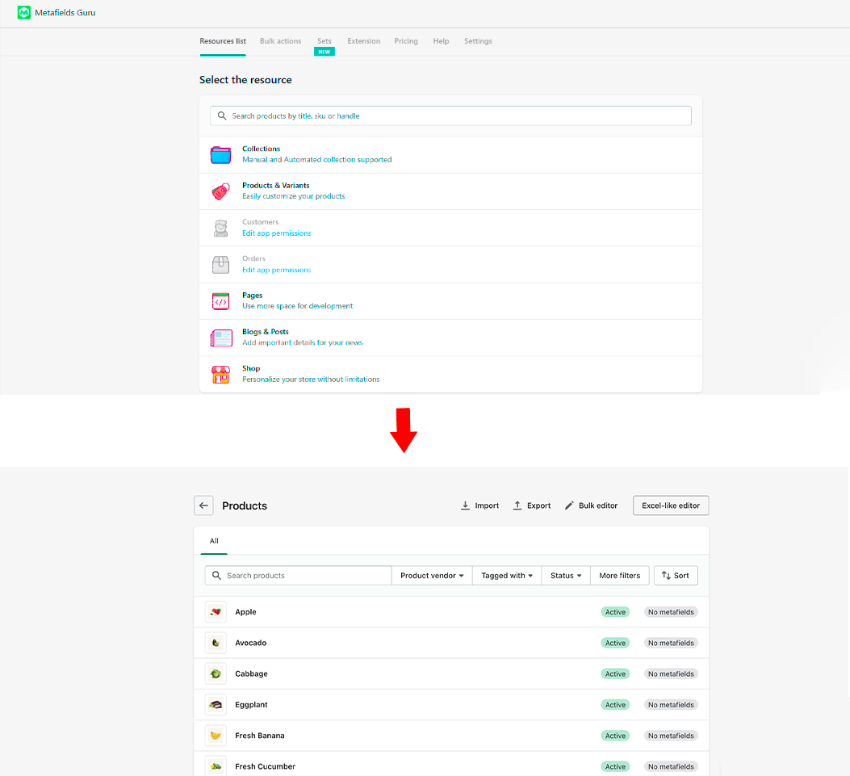
Task: Open the Blogs & Posts icon
Action: tap(220, 338)
